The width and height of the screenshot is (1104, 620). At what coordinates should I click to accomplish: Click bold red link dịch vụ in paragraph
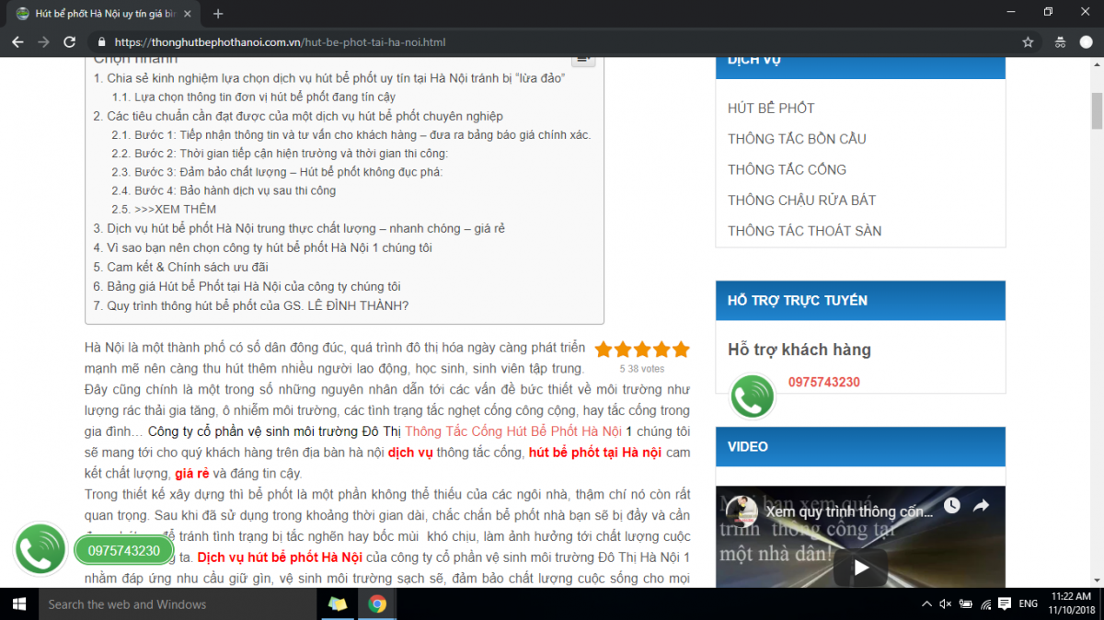[x=410, y=453]
